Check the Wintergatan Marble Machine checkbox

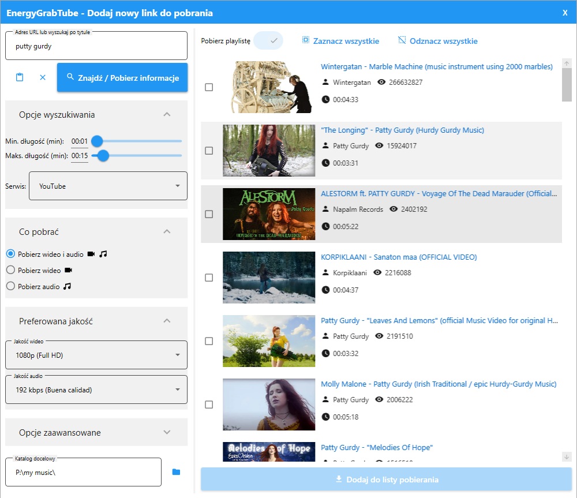coord(209,87)
